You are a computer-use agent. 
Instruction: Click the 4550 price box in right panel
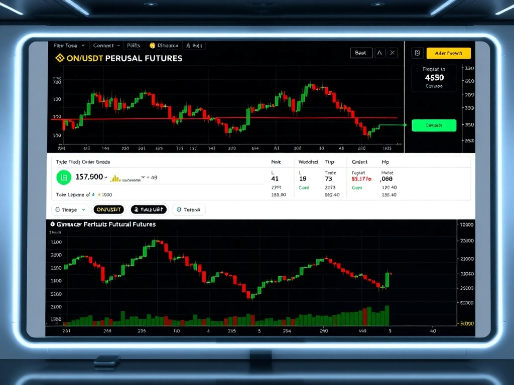434,78
